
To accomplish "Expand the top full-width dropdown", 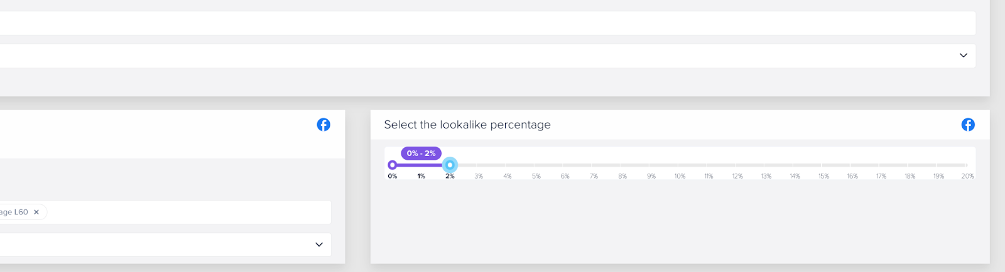I will coord(963,56).
